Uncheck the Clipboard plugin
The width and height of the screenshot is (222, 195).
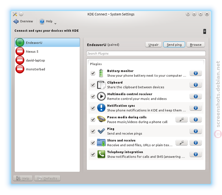[93, 85]
